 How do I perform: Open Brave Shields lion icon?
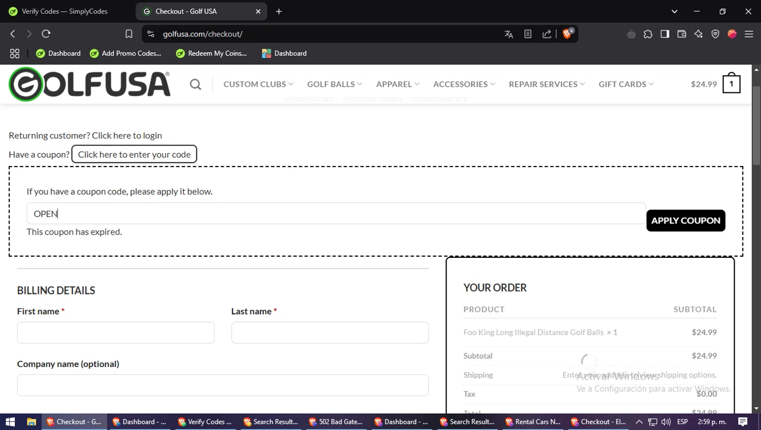tap(568, 34)
